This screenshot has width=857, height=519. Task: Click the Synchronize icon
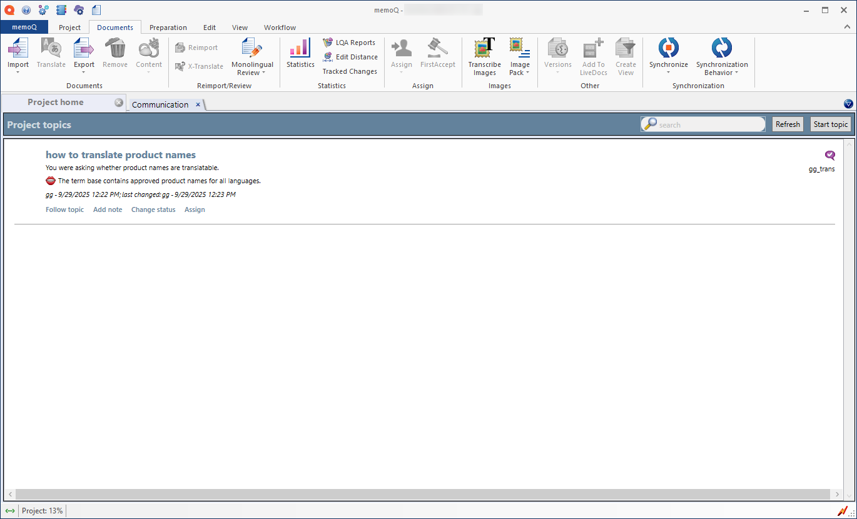[x=668, y=48]
